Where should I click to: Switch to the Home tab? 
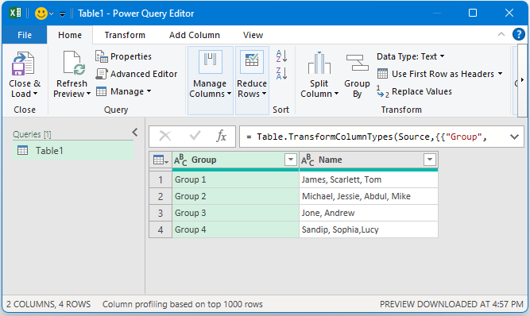pyautogui.click(x=70, y=35)
